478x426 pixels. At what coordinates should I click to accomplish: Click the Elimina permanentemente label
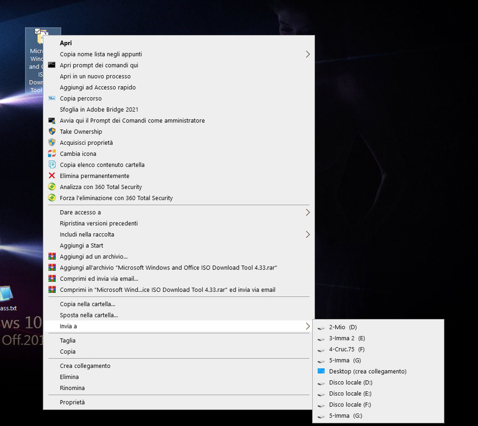click(x=95, y=176)
